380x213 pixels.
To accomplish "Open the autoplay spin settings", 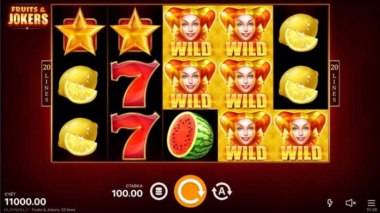I will pyautogui.click(x=222, y=191).
